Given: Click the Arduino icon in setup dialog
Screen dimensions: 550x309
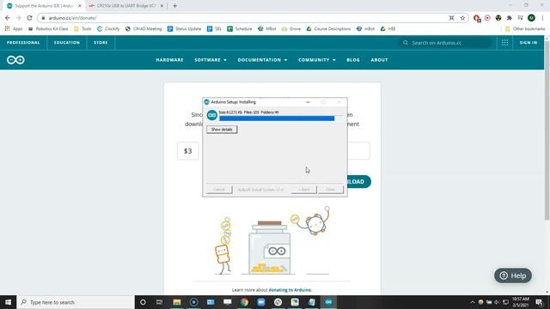Looking at the screenshot, I should pos(212,115).
